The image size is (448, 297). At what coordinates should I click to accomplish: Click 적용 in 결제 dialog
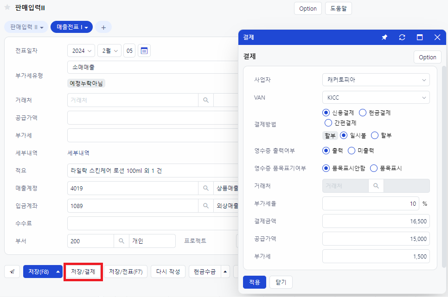tap(255, 282)
